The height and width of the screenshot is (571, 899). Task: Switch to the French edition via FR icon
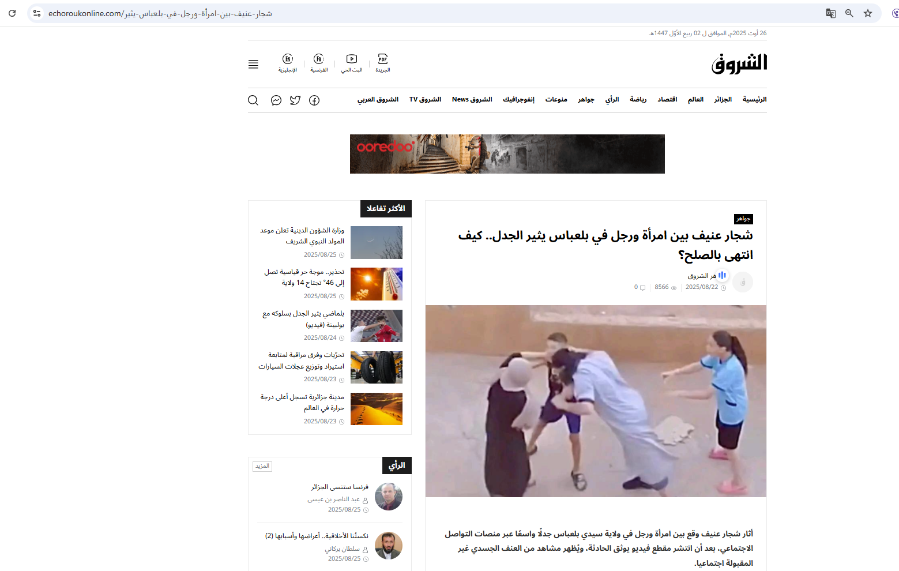[318, 59]
